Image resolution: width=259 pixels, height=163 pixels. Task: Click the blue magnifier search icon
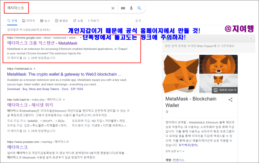tap(139, 8)
